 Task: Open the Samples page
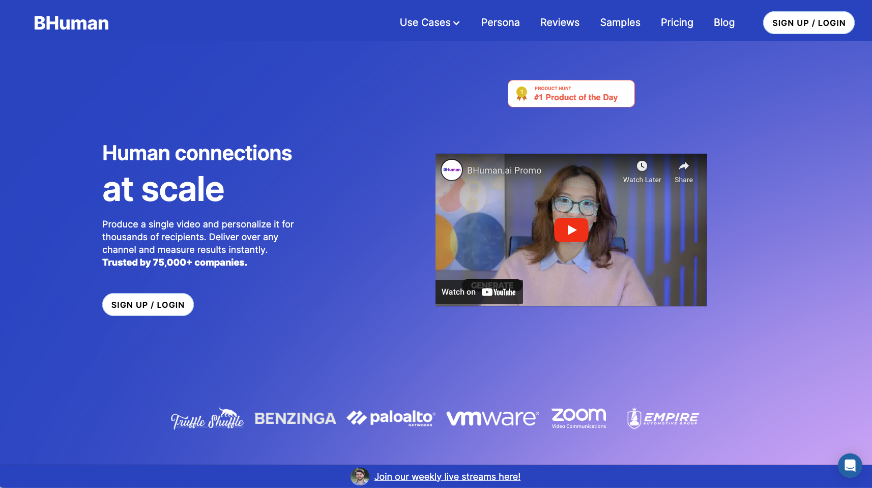[x=620, y=23]
